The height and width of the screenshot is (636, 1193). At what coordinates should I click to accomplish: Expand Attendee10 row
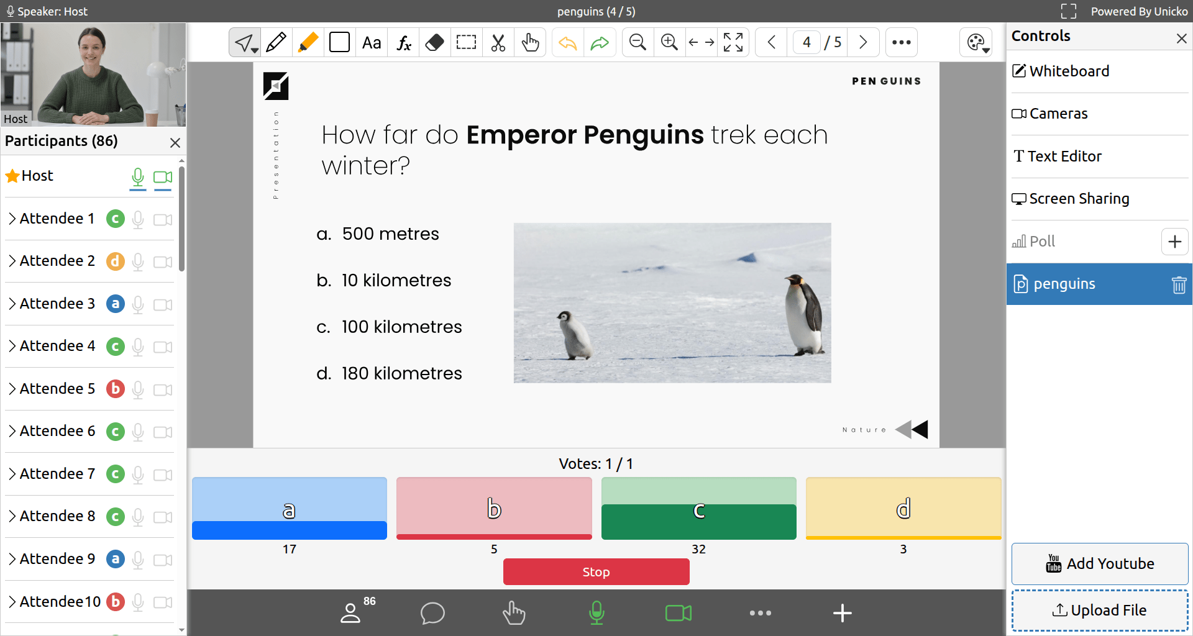[x=12, y=602]
